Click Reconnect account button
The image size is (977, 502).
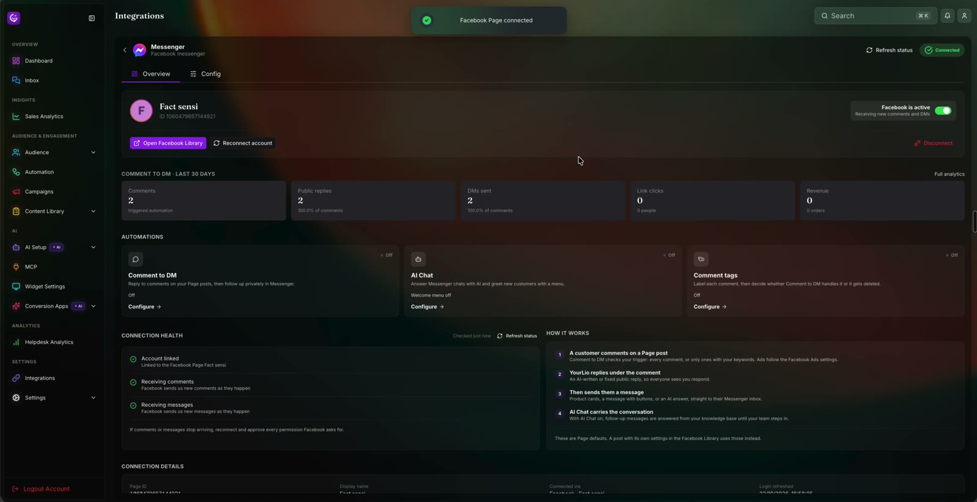tap(243, 143)
